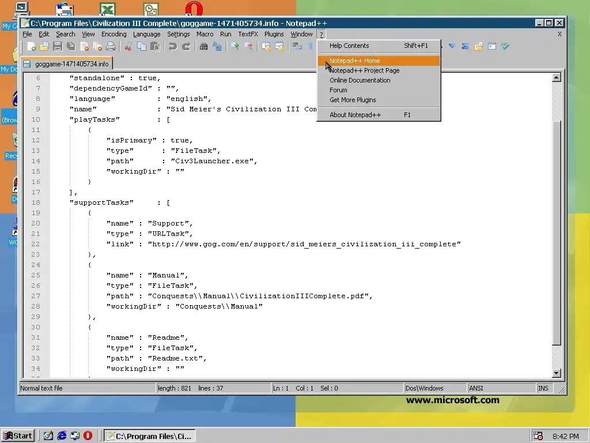Open About Notepad++ from the menu

pos(379,115)
